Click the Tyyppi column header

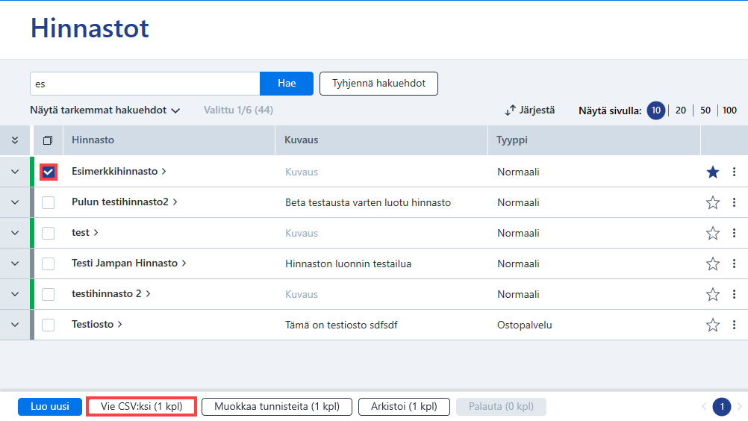click(x=594, y=140)
